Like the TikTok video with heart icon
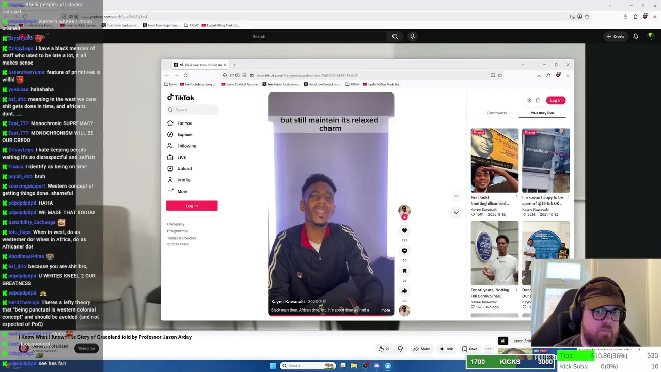Viewport: 661px width, 372px height. 404,230
